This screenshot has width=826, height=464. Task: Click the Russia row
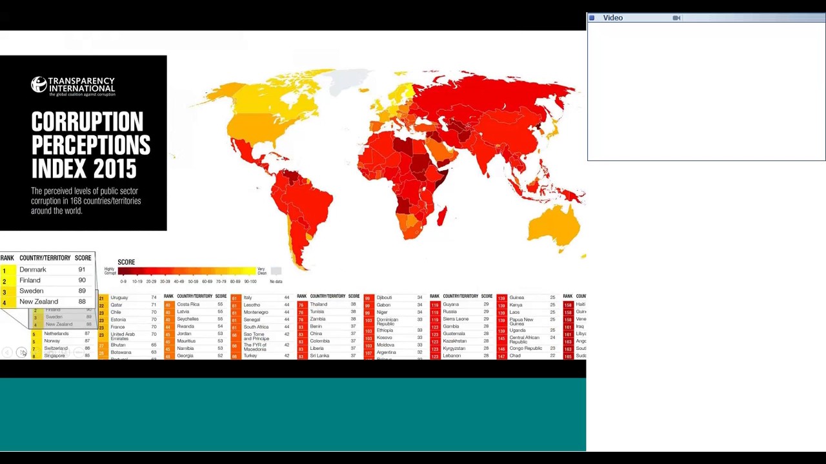[x=461, y=312]
